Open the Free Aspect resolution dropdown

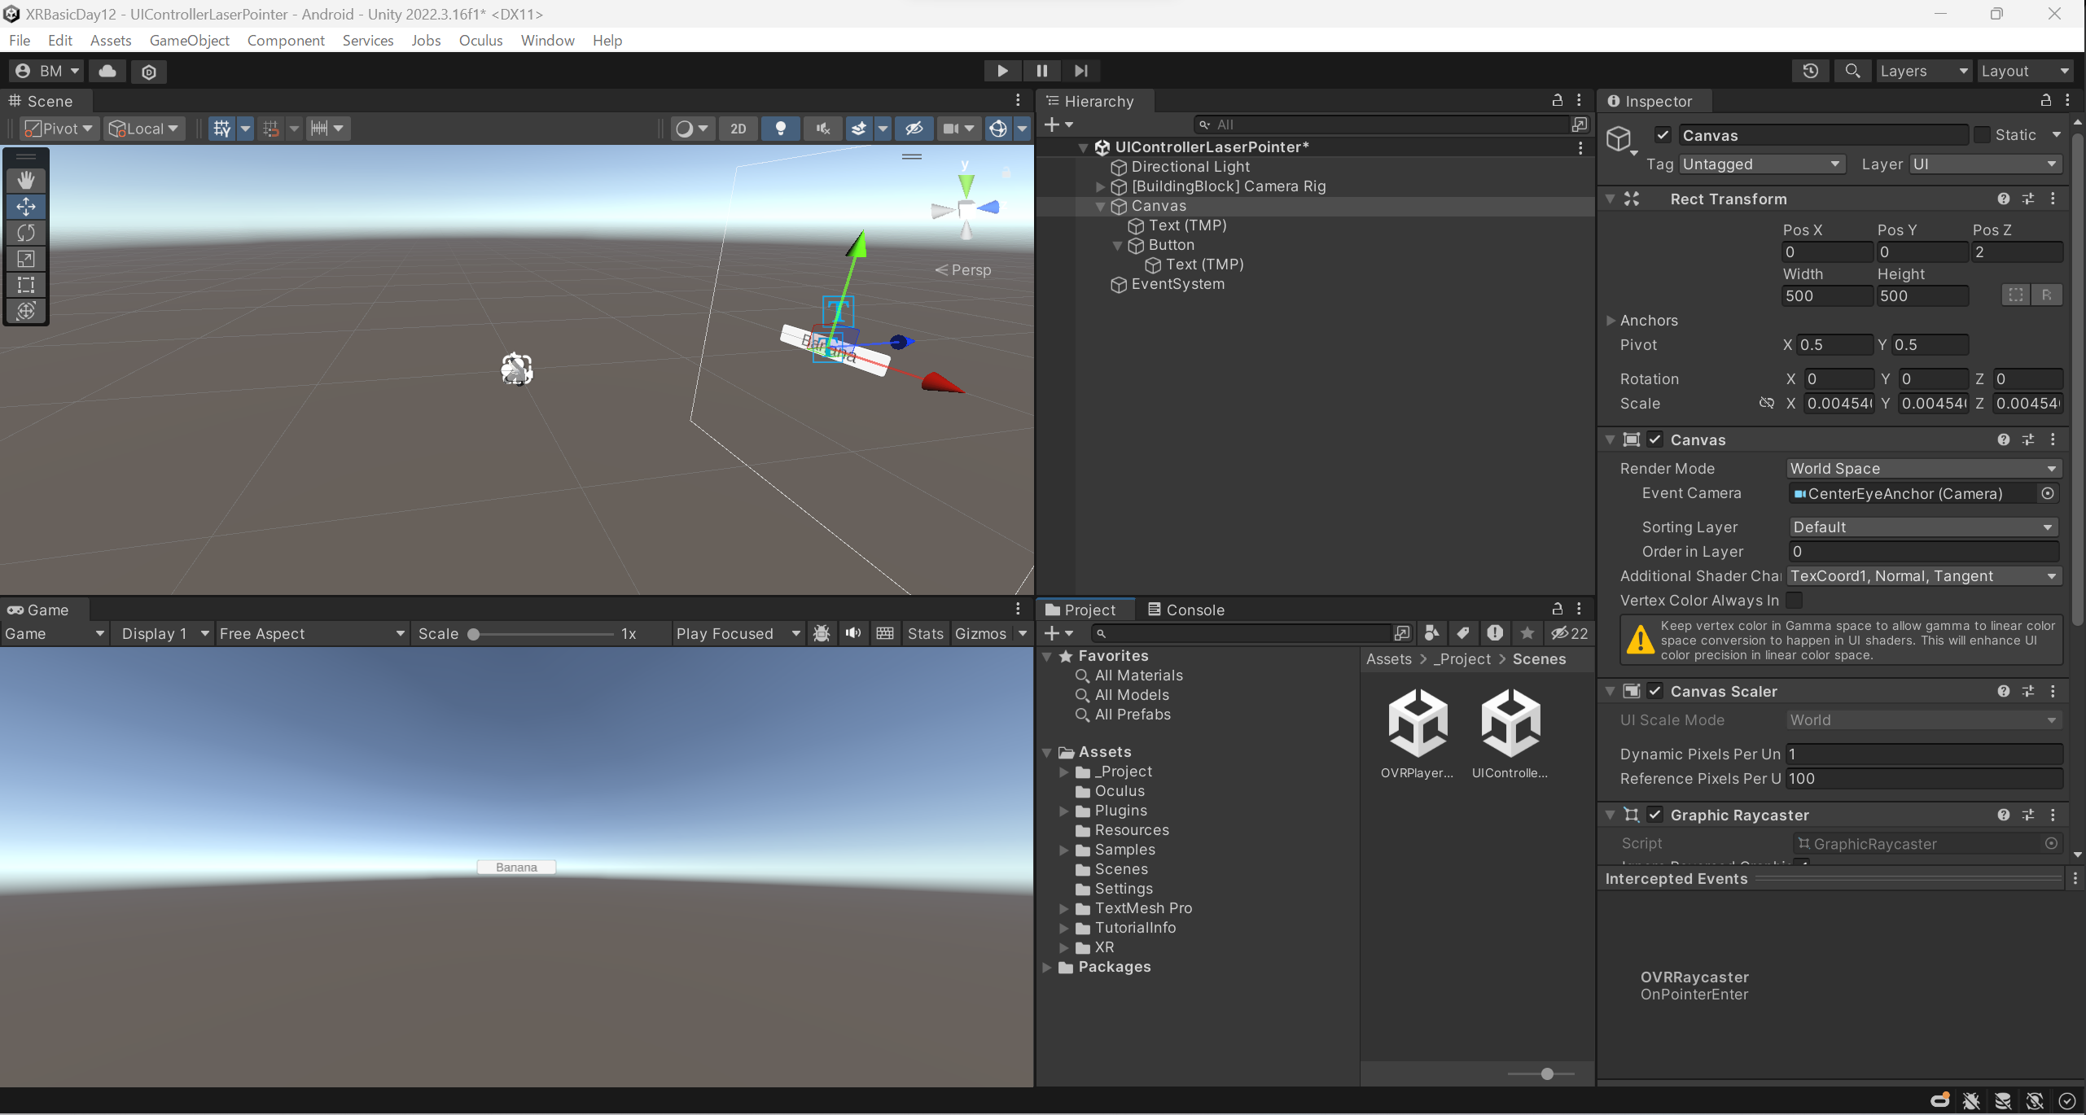click(x=311, y=633)
